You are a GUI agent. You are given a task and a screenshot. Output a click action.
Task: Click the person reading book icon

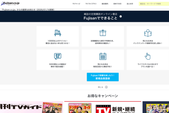[148, 33]
